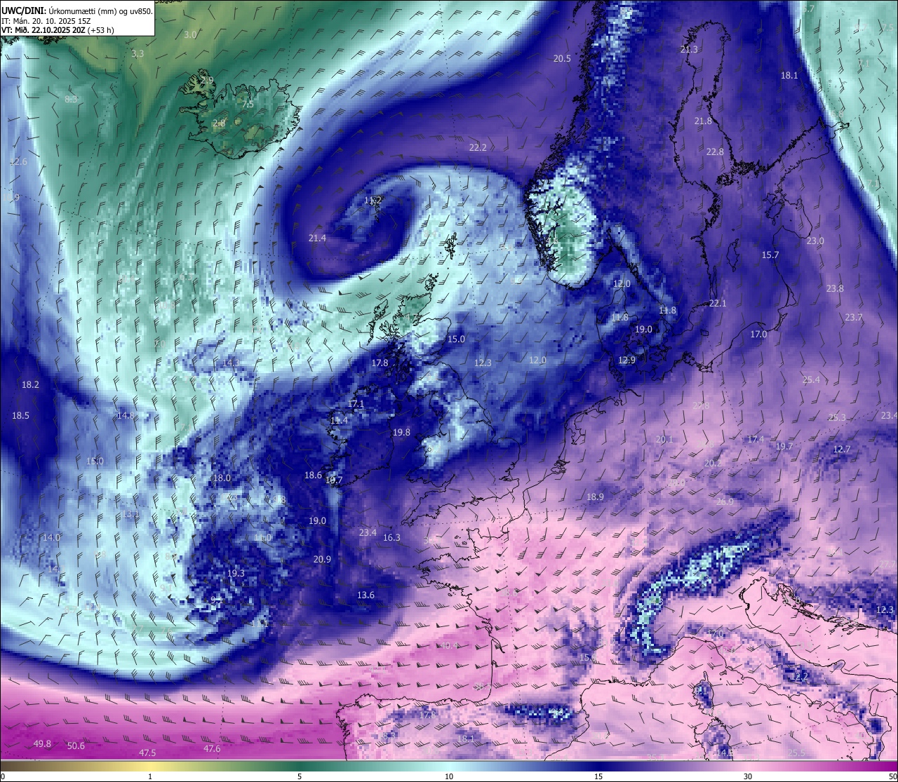Click the 18.6 value southwest of Ireland
Image resolution: width=898 pixels, height=782 pixels.
point(313,475)
